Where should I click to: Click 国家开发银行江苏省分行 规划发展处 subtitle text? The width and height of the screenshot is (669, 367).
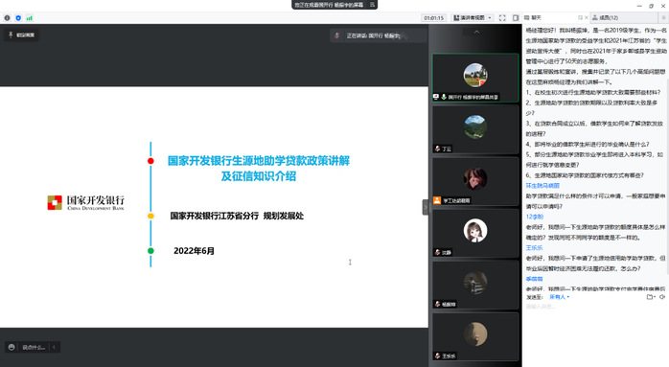click(x=237, y=216)
